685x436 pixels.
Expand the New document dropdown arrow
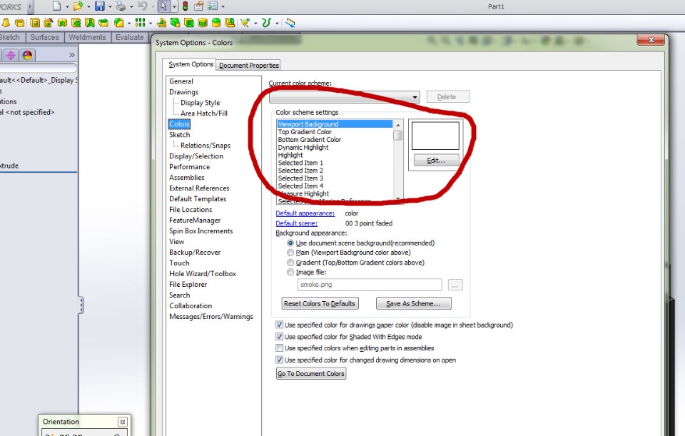pos(67,6)
